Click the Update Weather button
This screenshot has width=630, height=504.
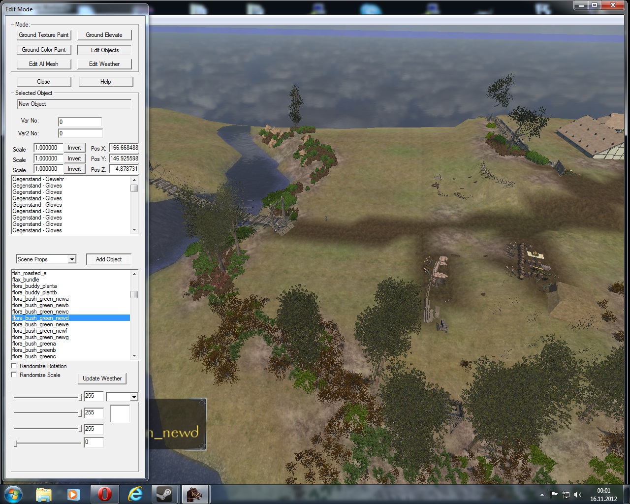coord(102,378)
